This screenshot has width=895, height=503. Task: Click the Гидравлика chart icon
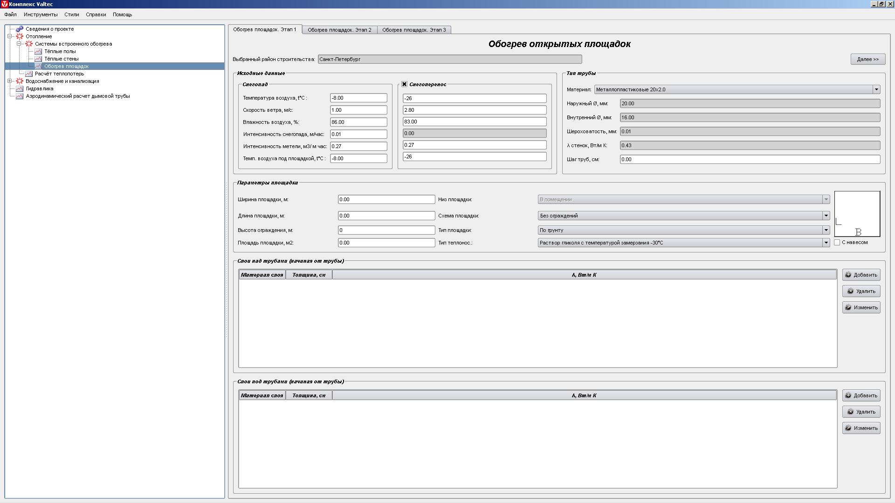(x=20, y=88)
